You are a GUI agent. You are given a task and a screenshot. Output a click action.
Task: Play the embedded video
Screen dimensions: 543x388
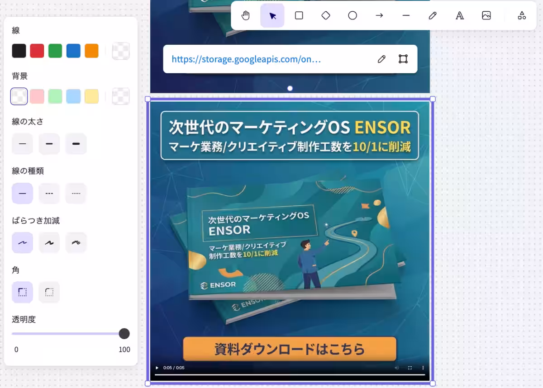(157, 368)
